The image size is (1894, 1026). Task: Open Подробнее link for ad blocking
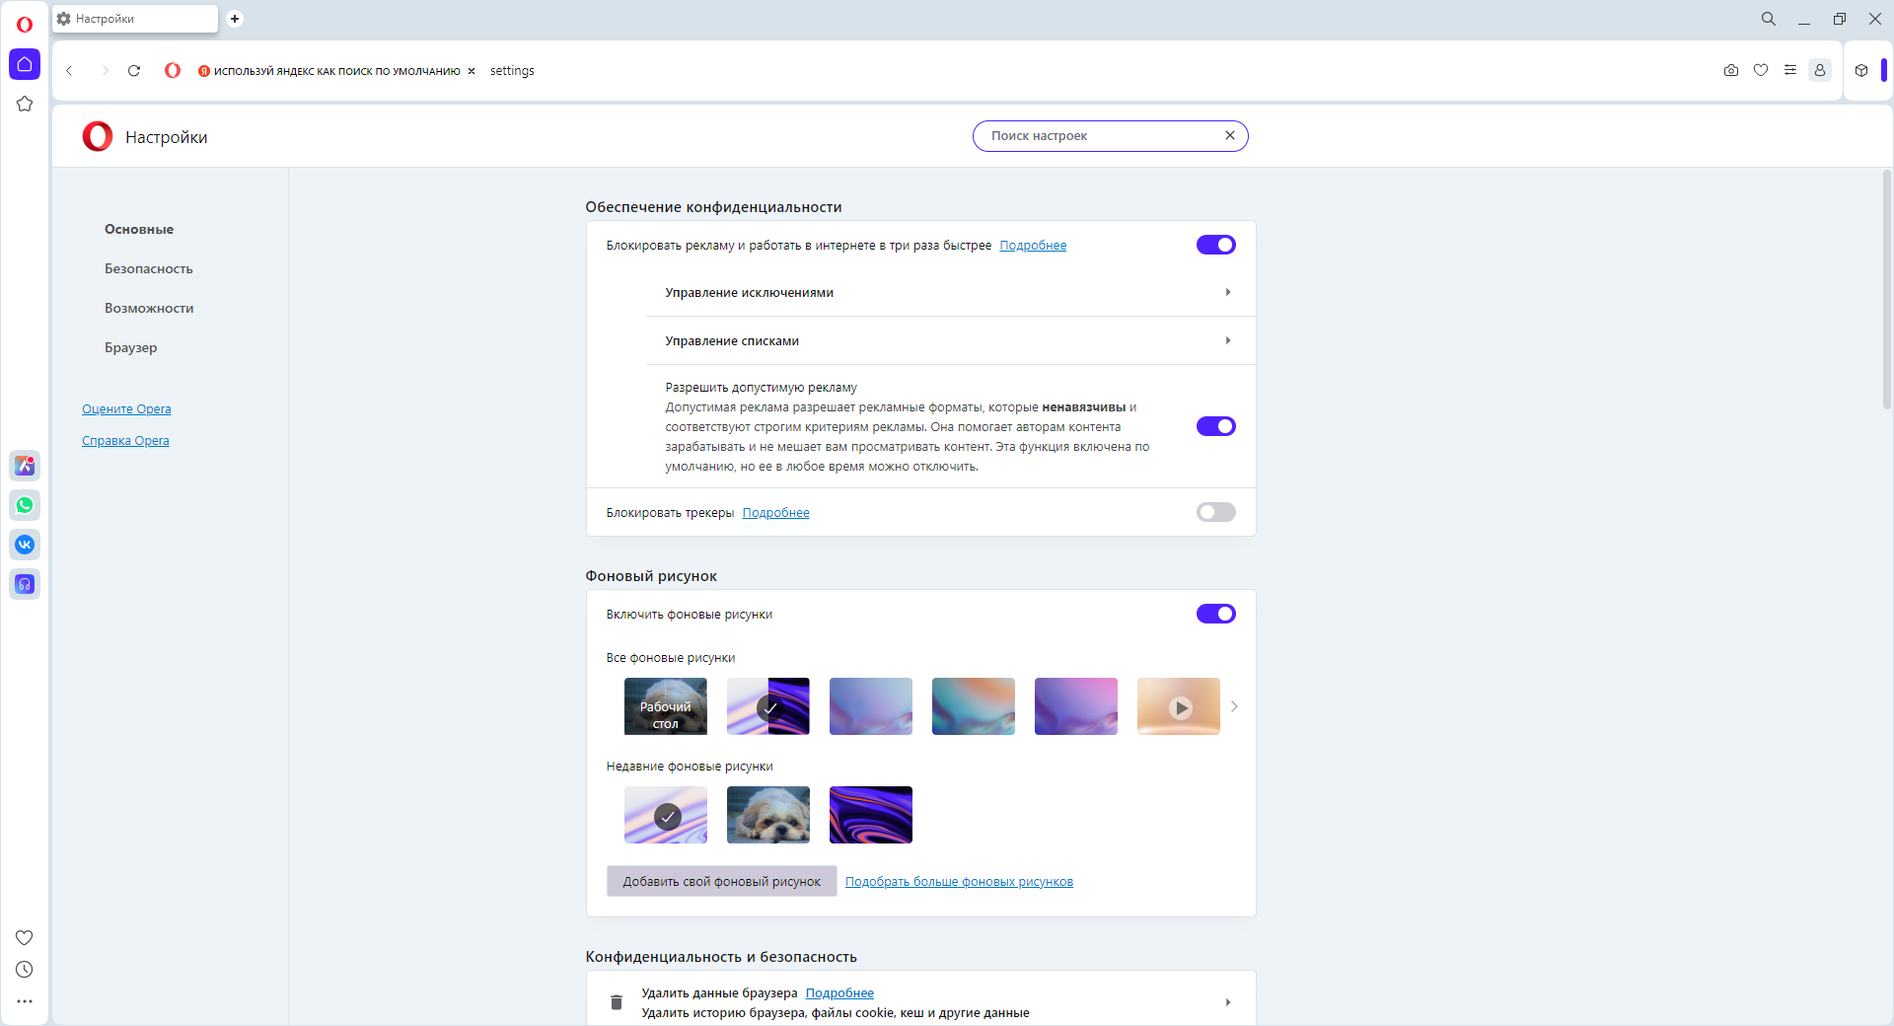[1033, 246]
